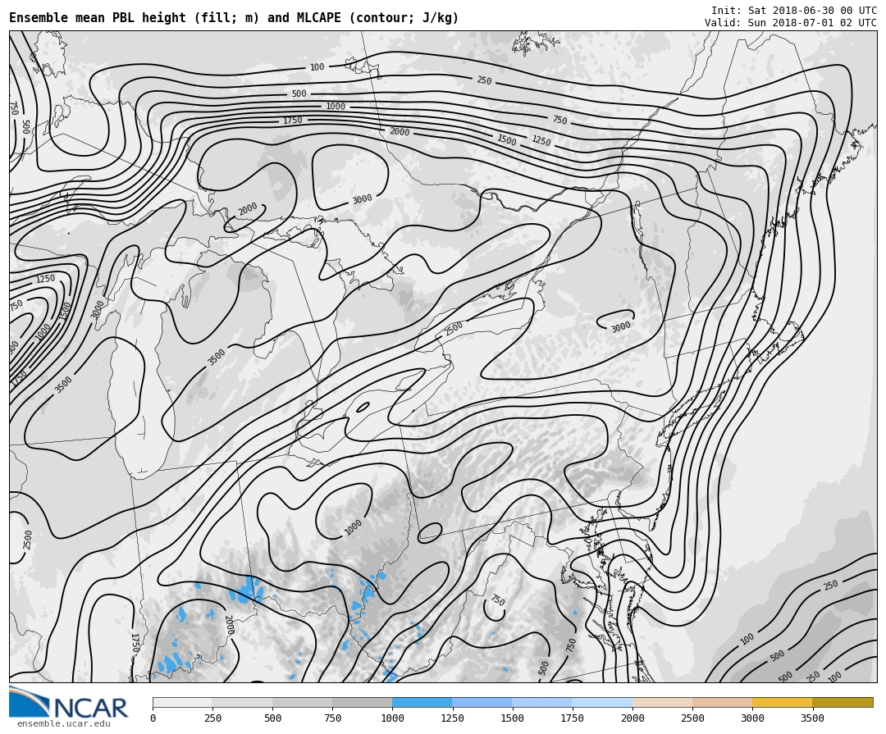The height and width of the screenshot is (734, 886).
Task: Click the colorbar tick label '500'
Action: coord(272,718)
